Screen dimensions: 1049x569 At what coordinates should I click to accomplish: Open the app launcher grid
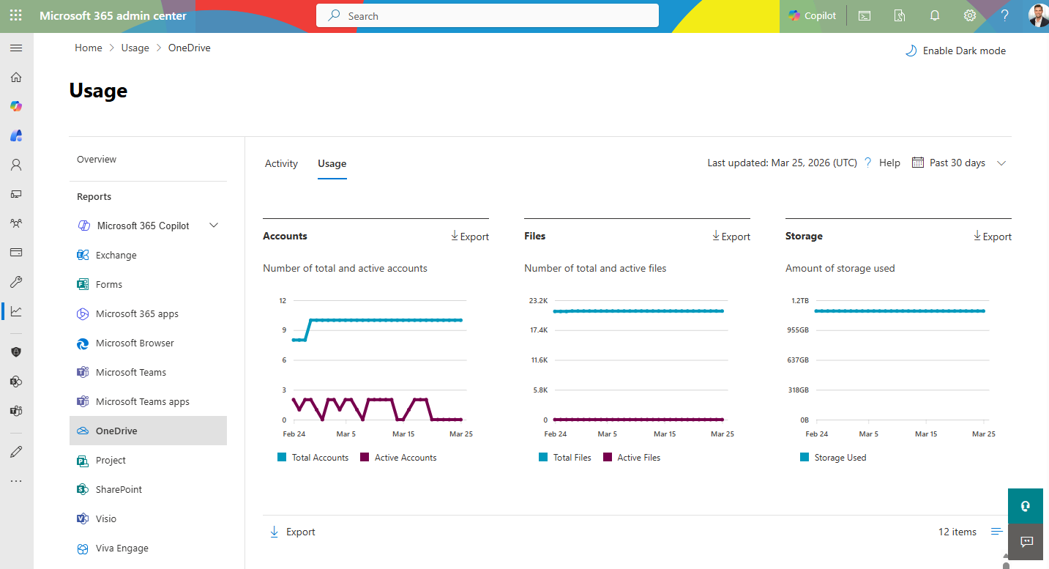point(15,15)
